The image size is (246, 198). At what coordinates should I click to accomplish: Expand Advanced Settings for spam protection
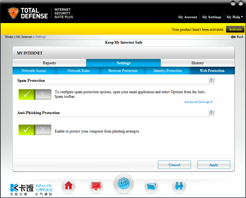pos(198,102)
